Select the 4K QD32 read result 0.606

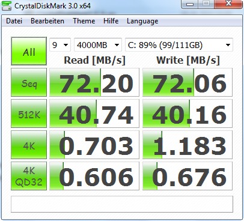point(94,176)
